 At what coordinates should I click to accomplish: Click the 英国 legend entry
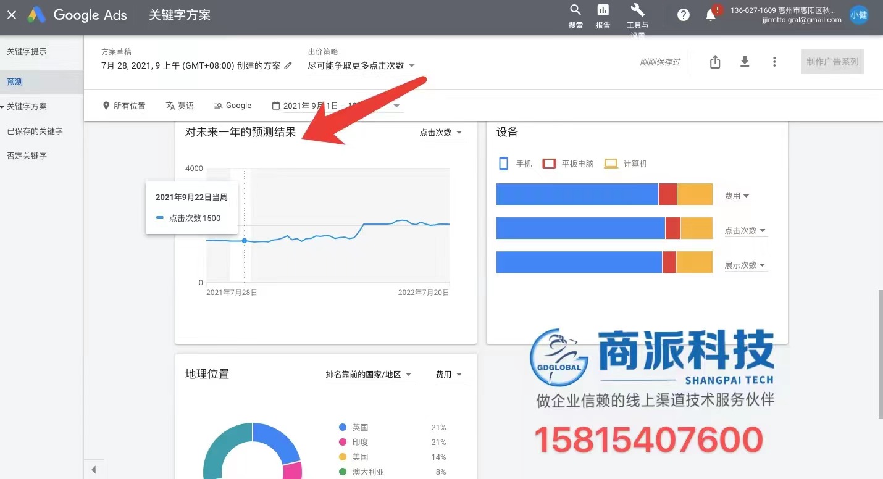coord(354,427)
